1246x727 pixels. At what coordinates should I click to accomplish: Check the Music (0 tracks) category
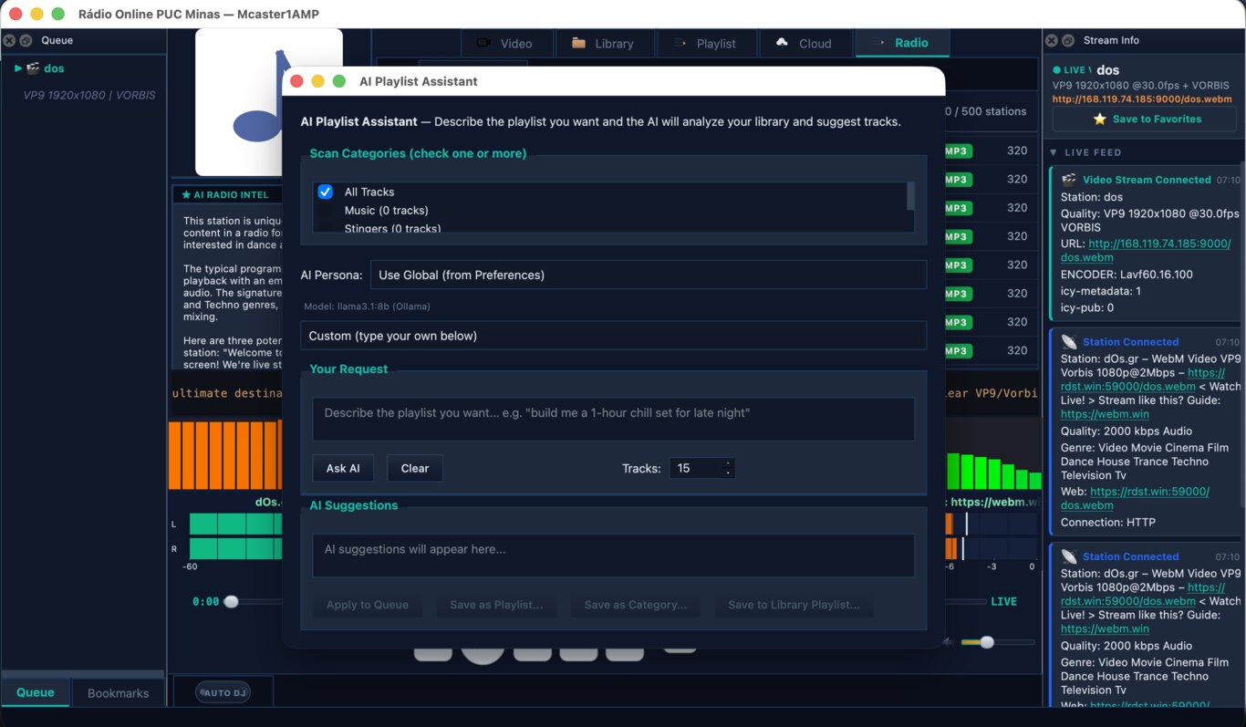pos(325,211)
